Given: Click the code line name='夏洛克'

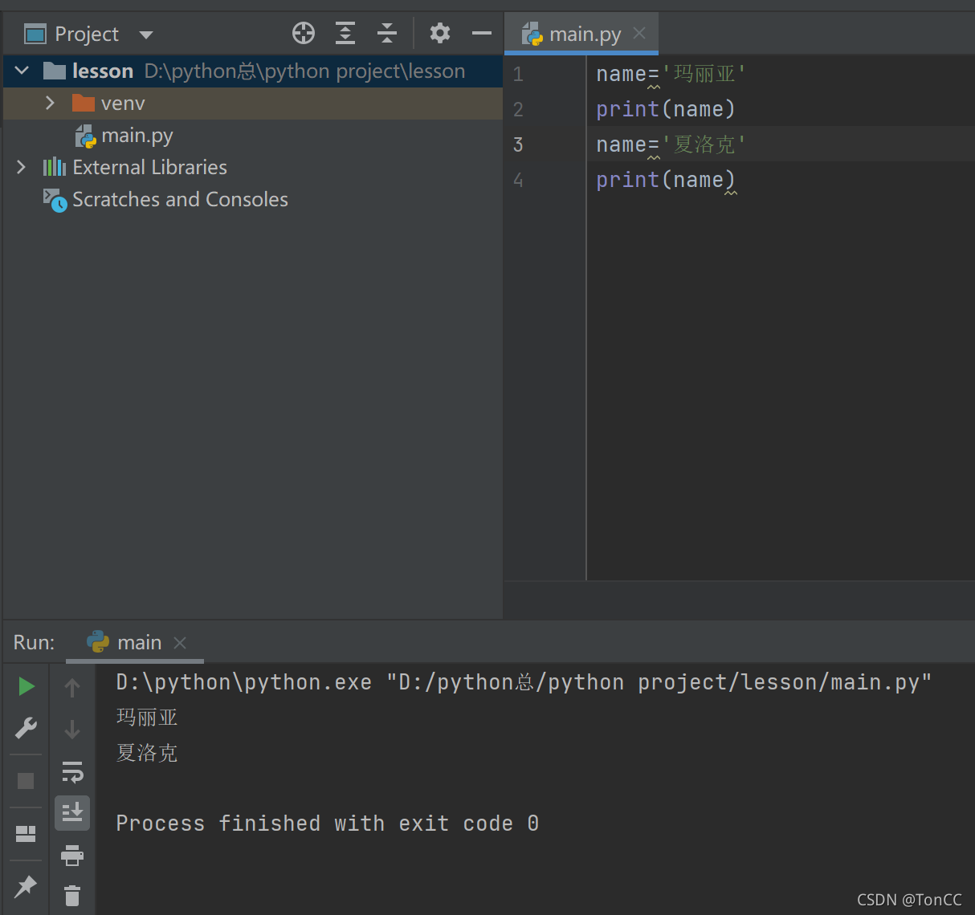Looking at the screenshot, I should click(671, 144).
